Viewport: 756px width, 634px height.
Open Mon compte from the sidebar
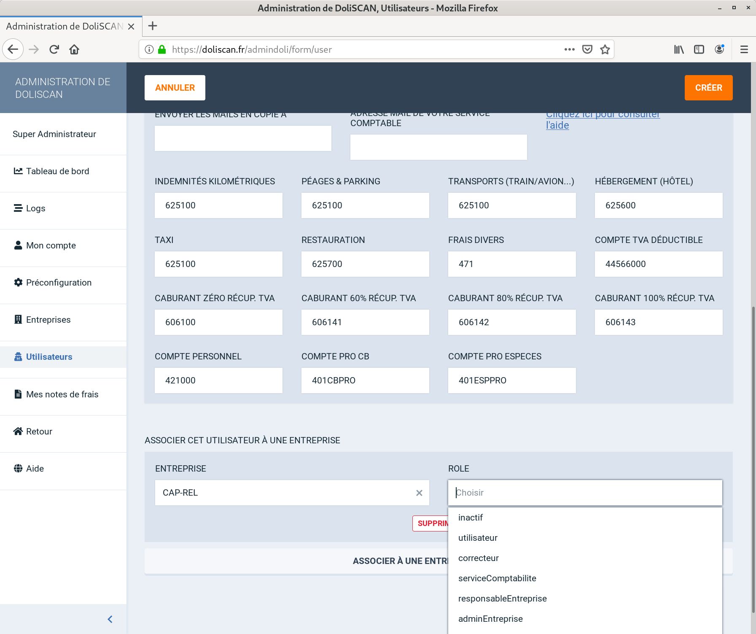[x=51, y=246]
